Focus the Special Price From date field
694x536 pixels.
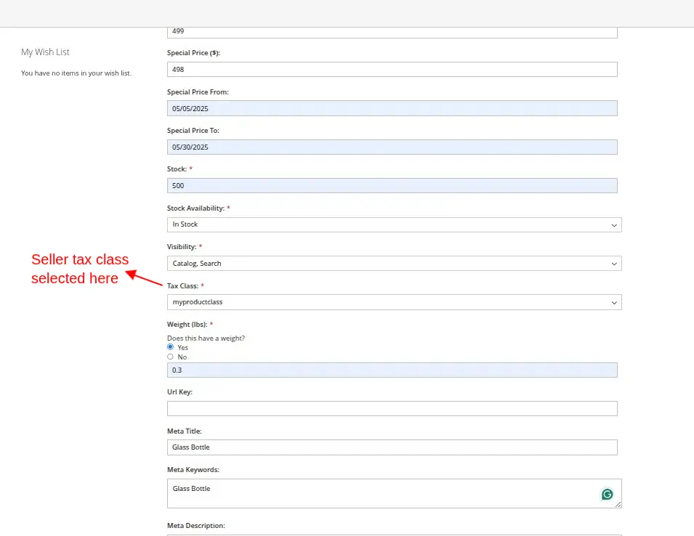click(392, 108)
